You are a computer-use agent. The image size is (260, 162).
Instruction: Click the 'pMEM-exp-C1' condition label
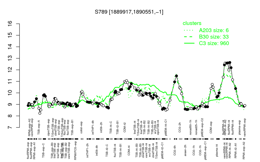coord(206,150)
